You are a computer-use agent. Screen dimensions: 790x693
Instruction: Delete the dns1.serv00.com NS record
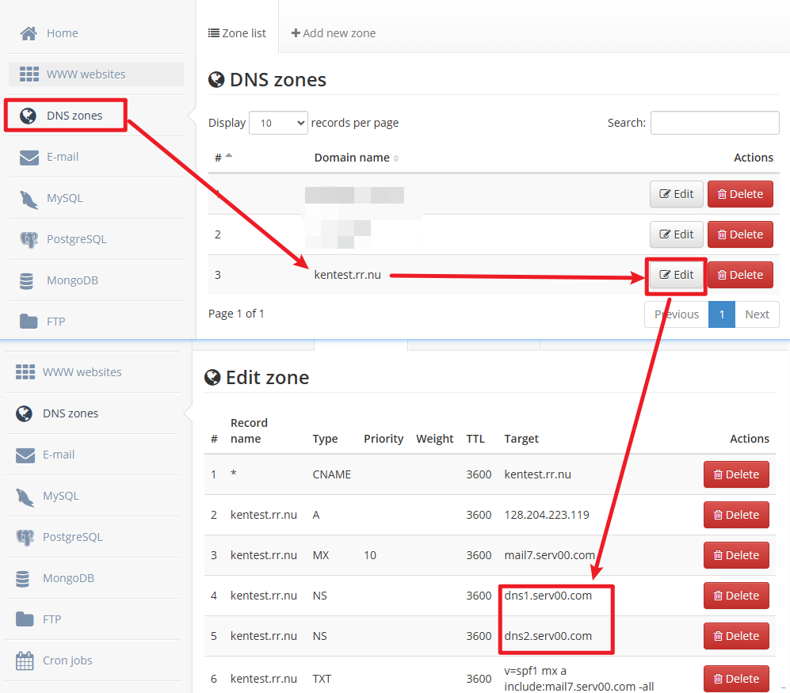point(736,596)
